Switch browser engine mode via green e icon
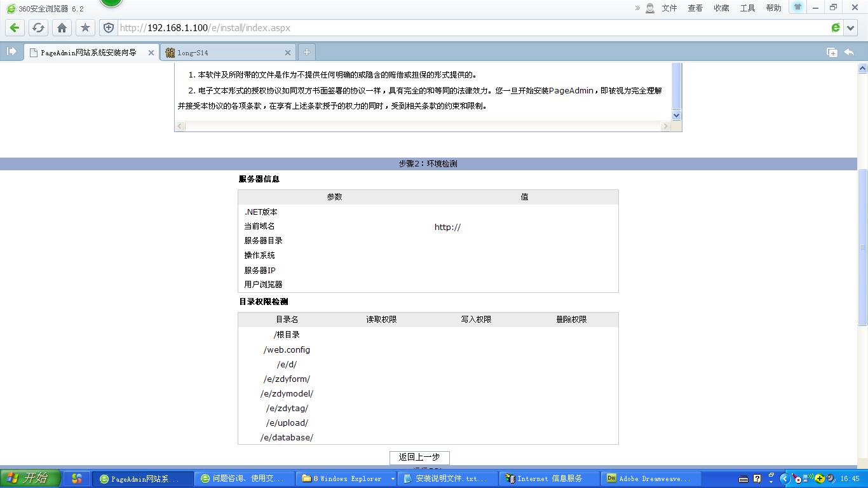Screen dimensions: 868x488 click(x=836, y=28)
